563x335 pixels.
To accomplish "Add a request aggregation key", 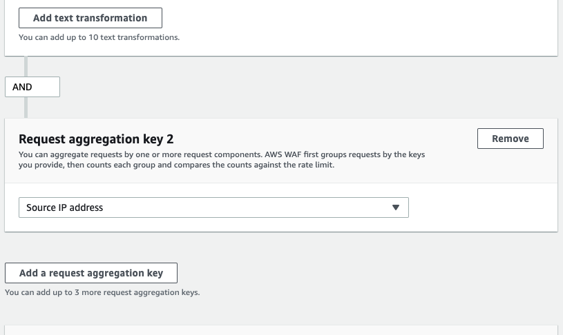I will 91,273.
